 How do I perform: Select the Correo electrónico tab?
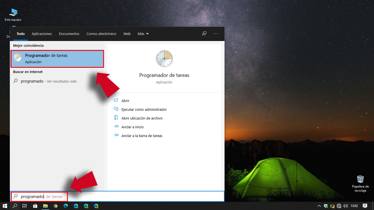(101, 34)
